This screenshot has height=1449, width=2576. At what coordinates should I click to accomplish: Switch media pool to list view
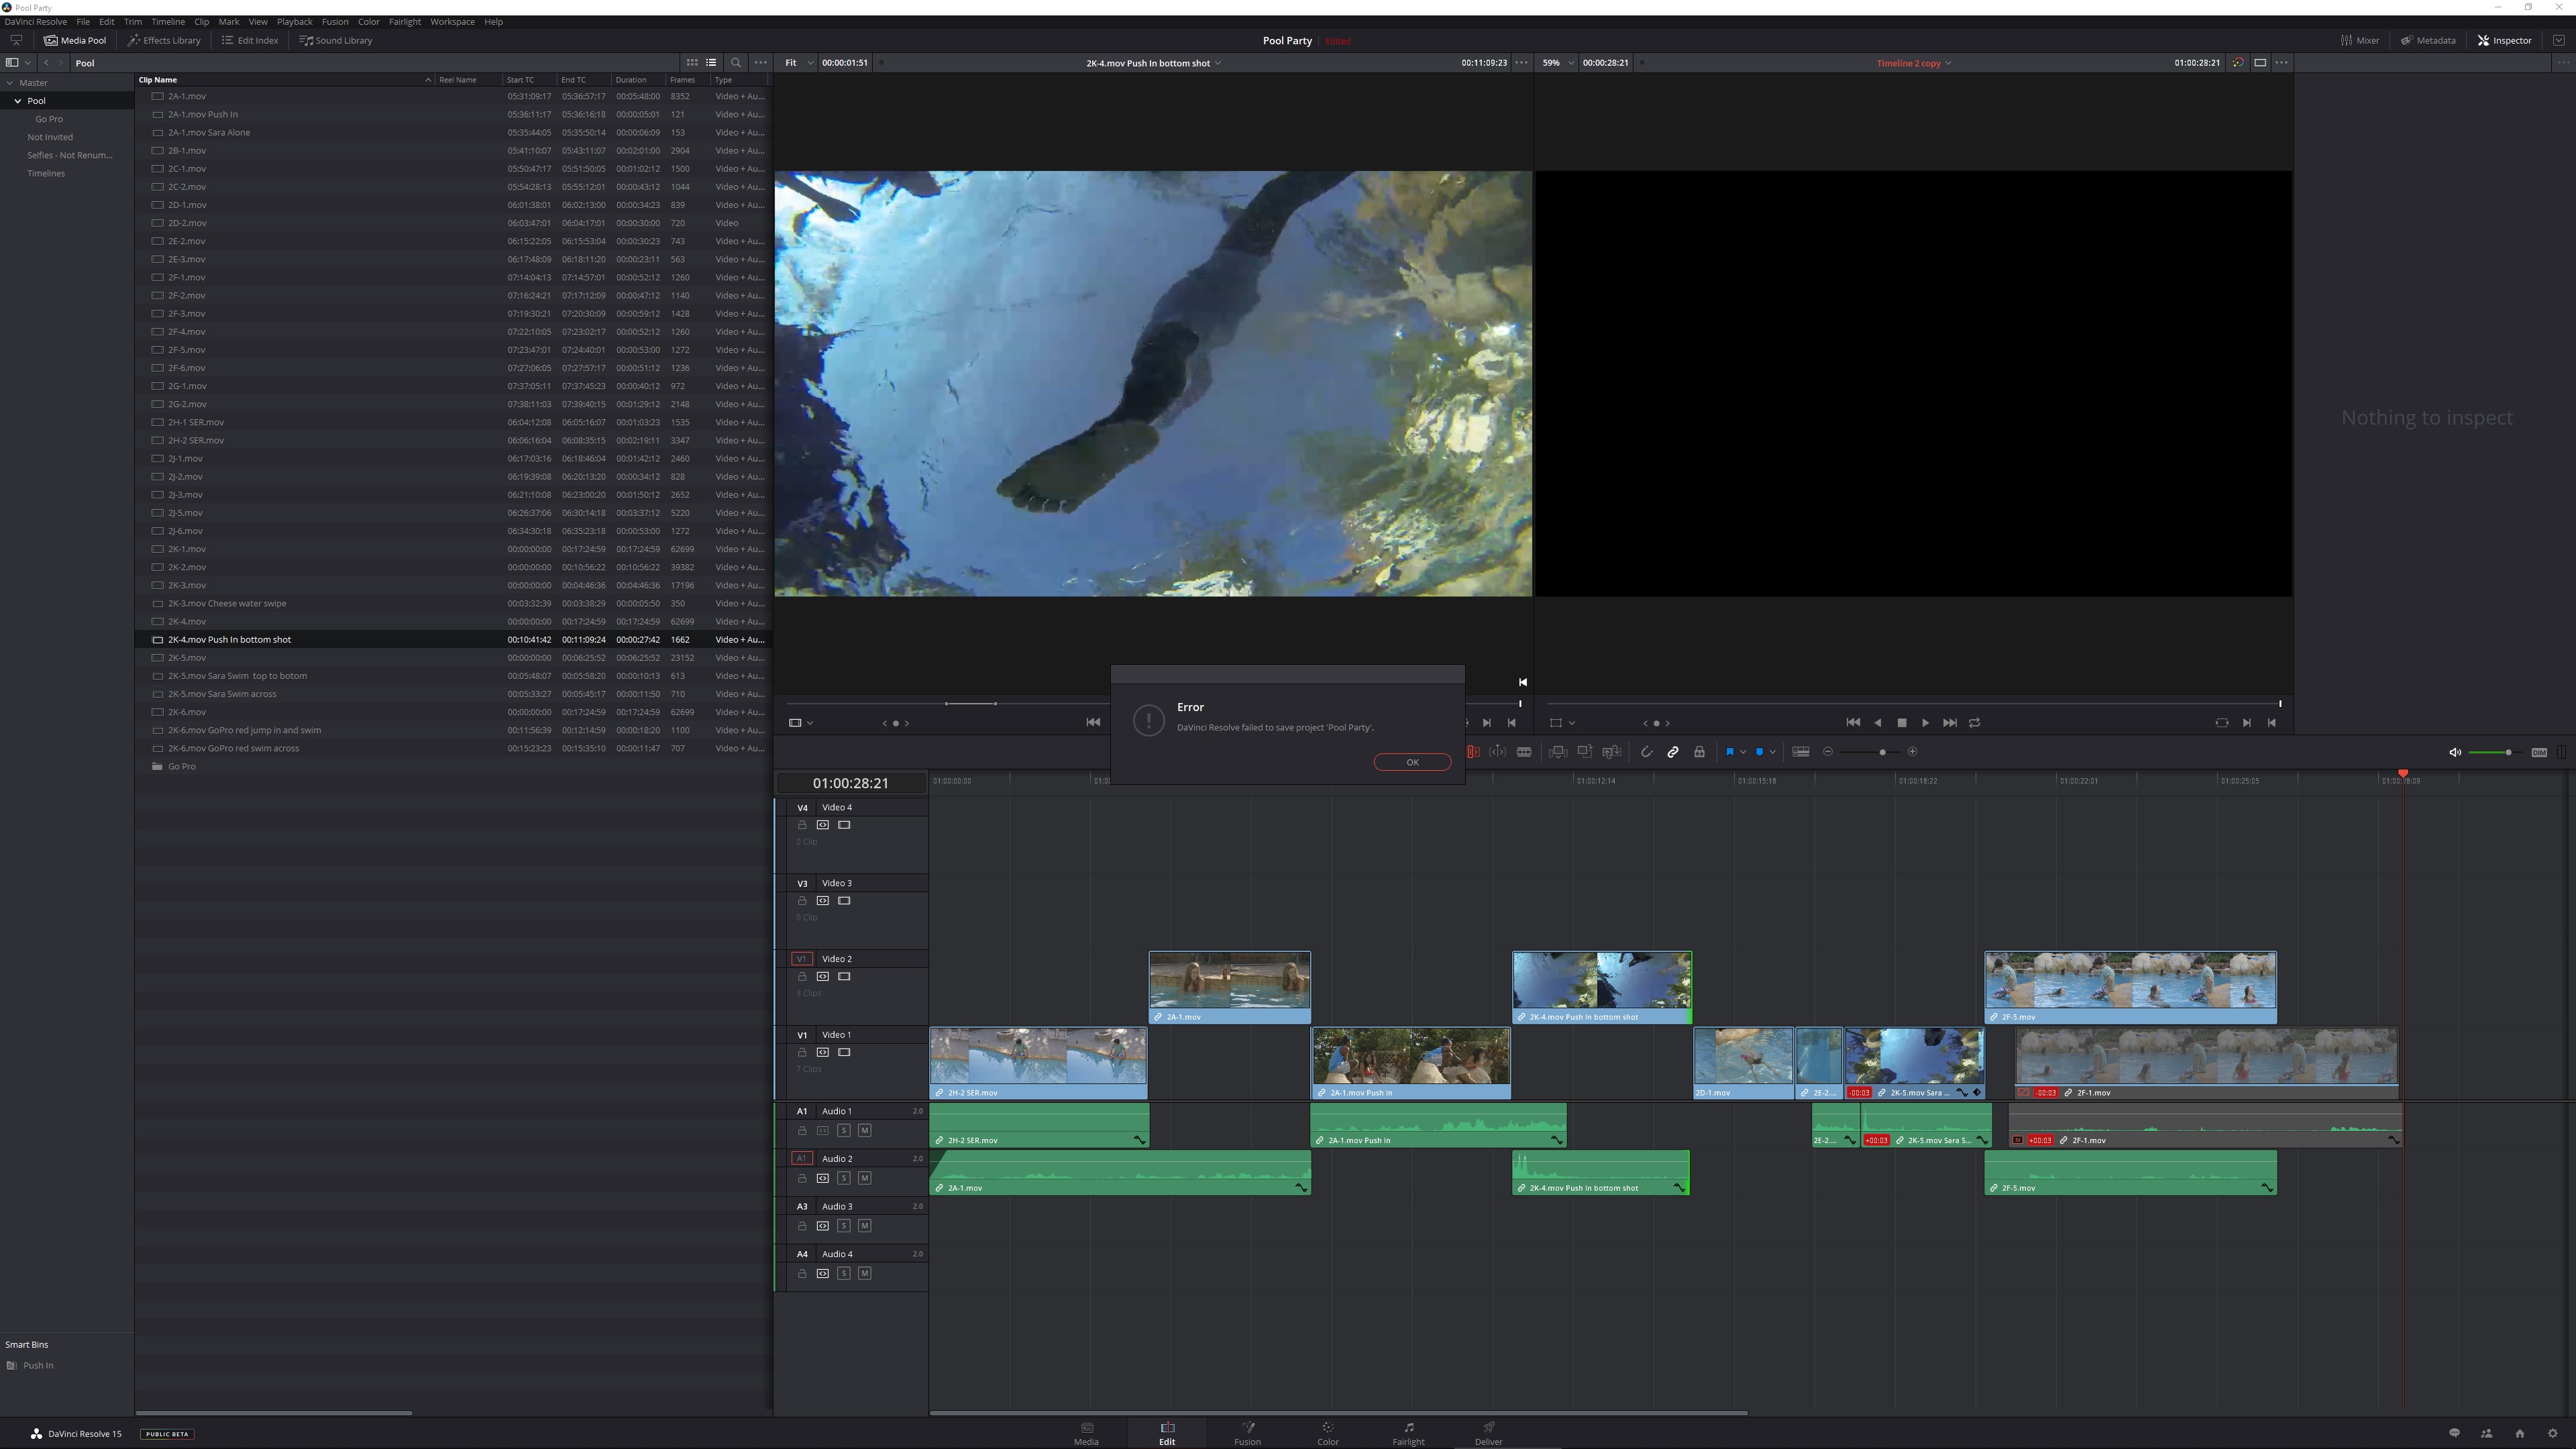(711, 62)
